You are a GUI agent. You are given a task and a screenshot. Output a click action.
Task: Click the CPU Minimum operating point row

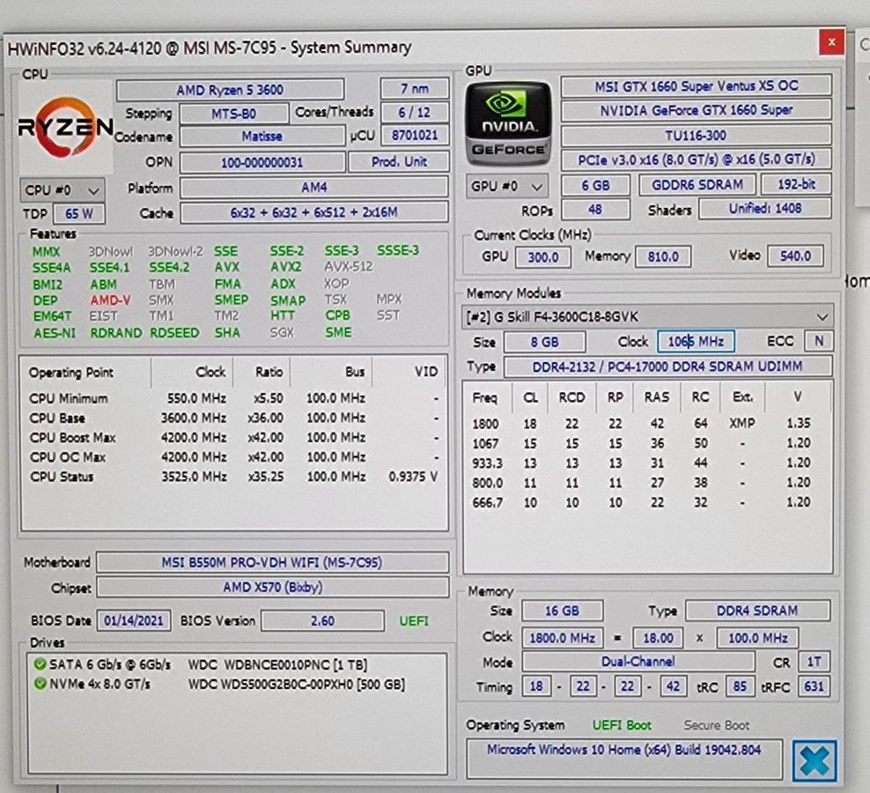click(x=233, y=398)
